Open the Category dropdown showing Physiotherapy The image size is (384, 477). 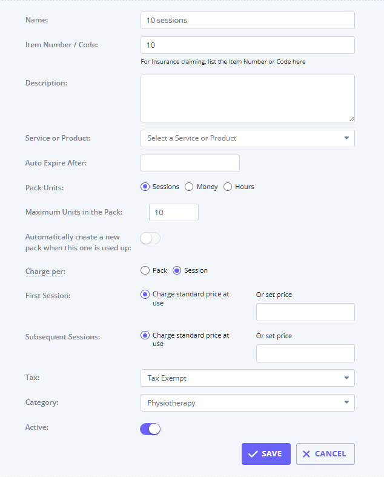pos(247,402)
